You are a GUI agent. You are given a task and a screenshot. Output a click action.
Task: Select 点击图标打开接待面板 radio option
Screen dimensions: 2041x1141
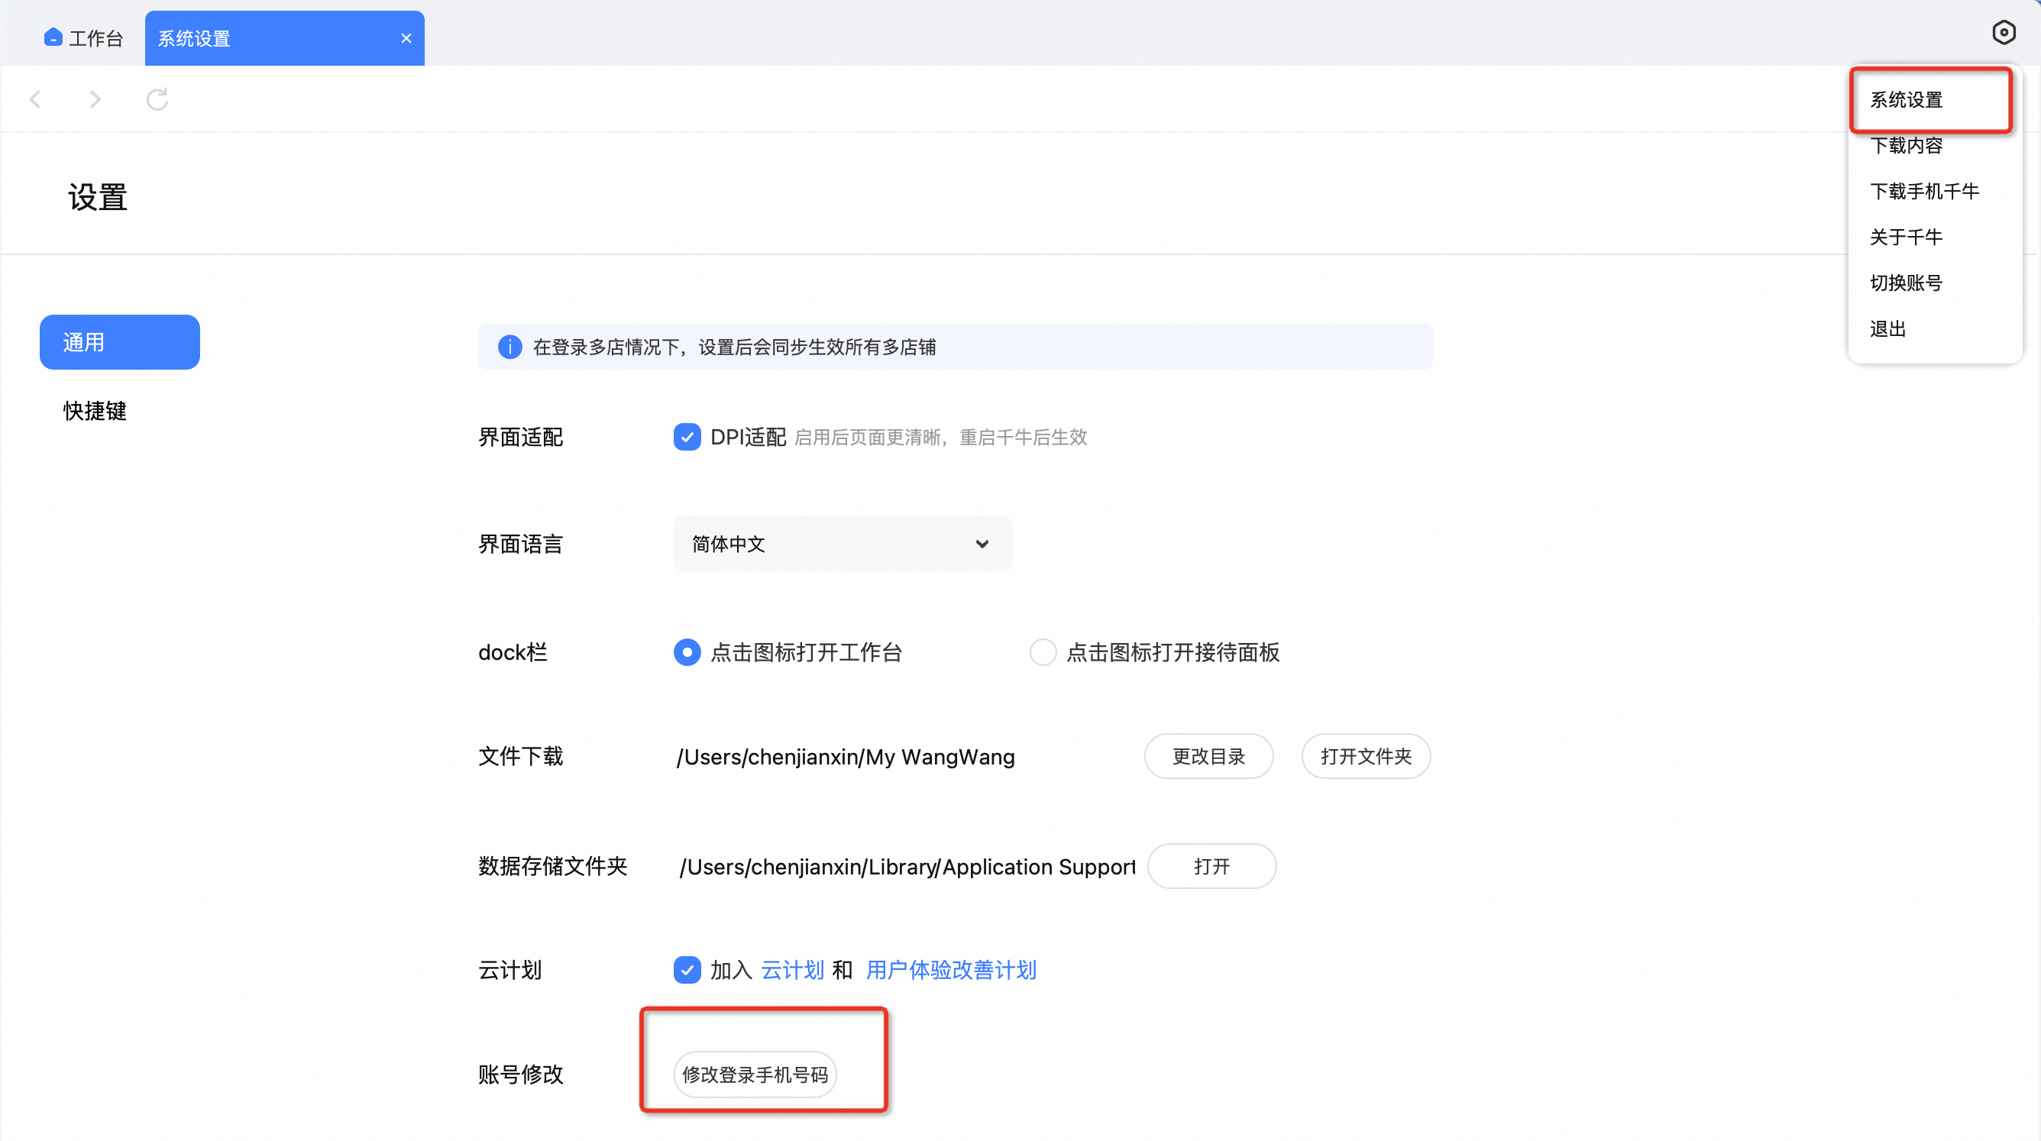pyautogui.click(x=1043, y=652)
